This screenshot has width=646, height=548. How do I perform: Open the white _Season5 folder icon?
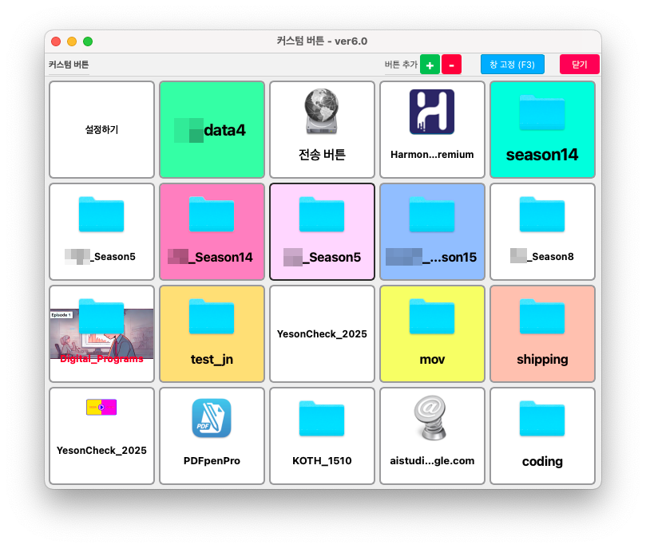[101, 215]
